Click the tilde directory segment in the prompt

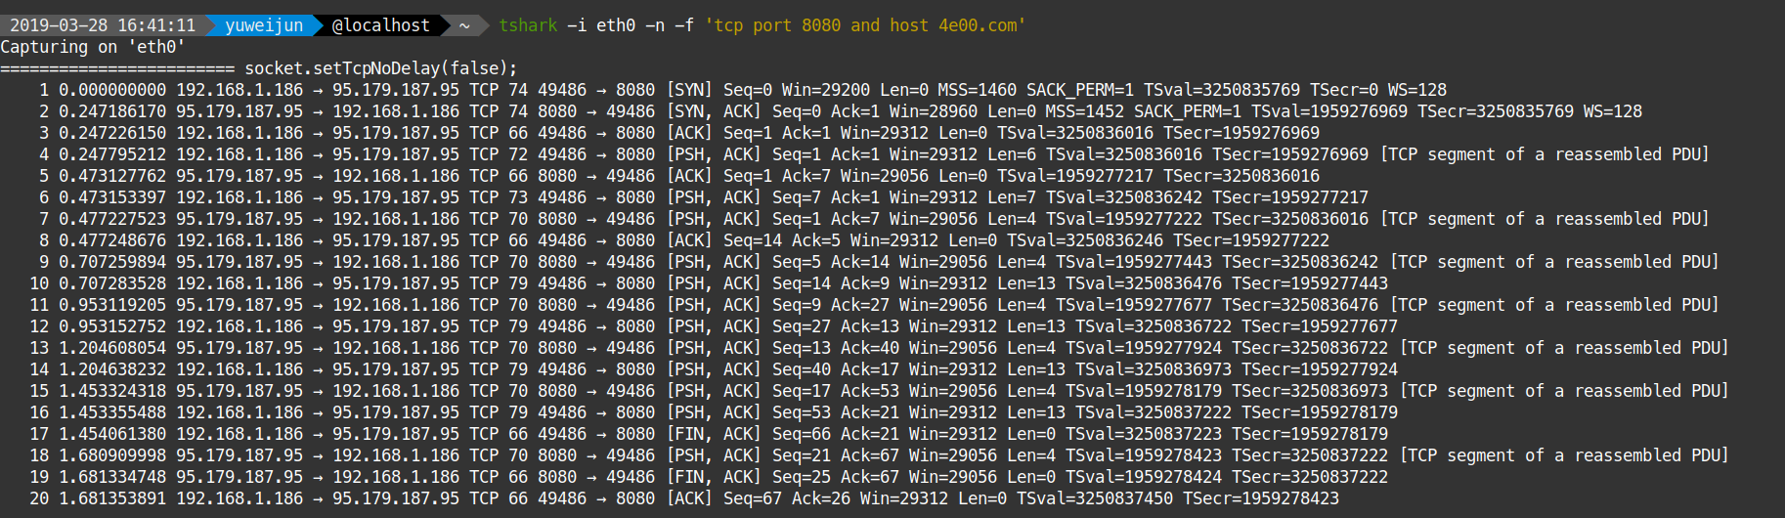(x=464, y=25)
